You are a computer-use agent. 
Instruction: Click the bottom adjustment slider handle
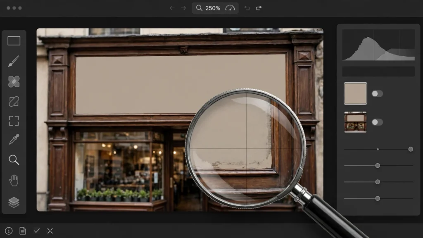[378, 198]
